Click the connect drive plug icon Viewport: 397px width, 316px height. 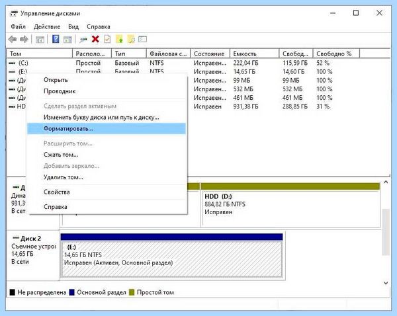(x=83, y=40)
